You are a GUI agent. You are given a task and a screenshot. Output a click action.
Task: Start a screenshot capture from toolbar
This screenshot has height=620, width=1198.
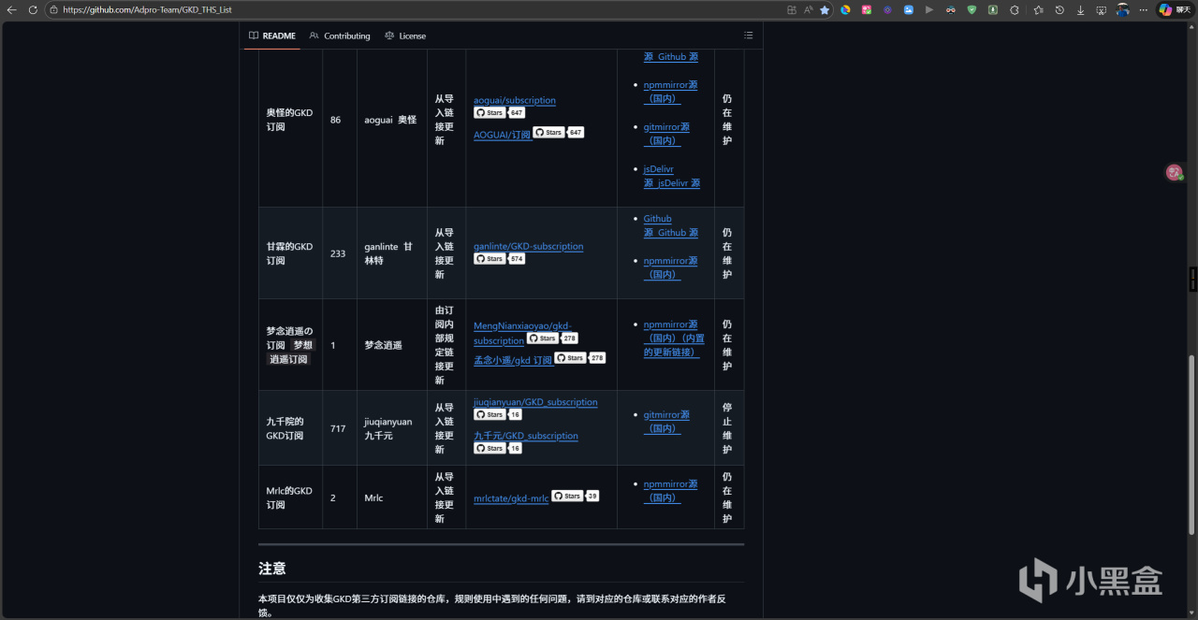[x=1101, y=9]
